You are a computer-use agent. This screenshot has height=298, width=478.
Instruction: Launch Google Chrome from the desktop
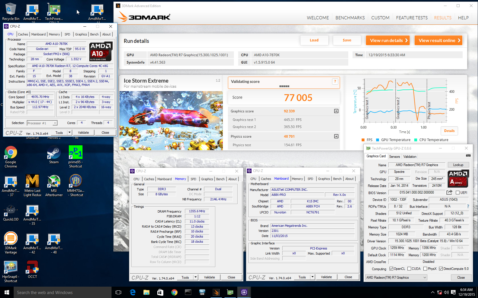[11, 157]
